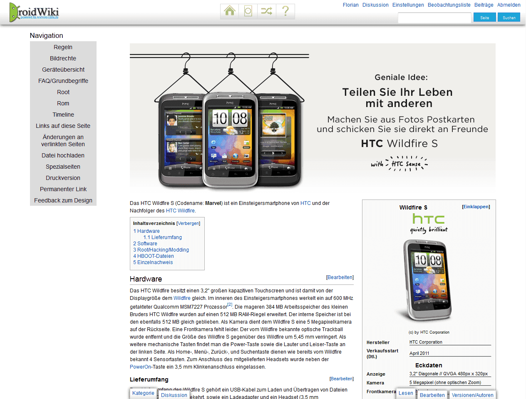Image resolution: width=526 pixels, height=399 pixels.
Task: Click the device overview phone icon
Action: point(248,11)
